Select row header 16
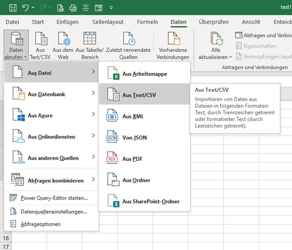The image size is (292, 250). point(6,238)
